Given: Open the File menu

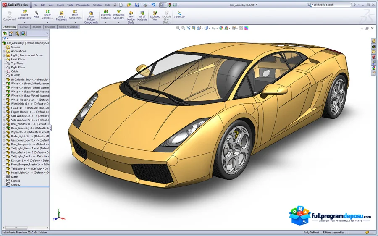Looking at the screenshot, I should [x=35, y=5].
